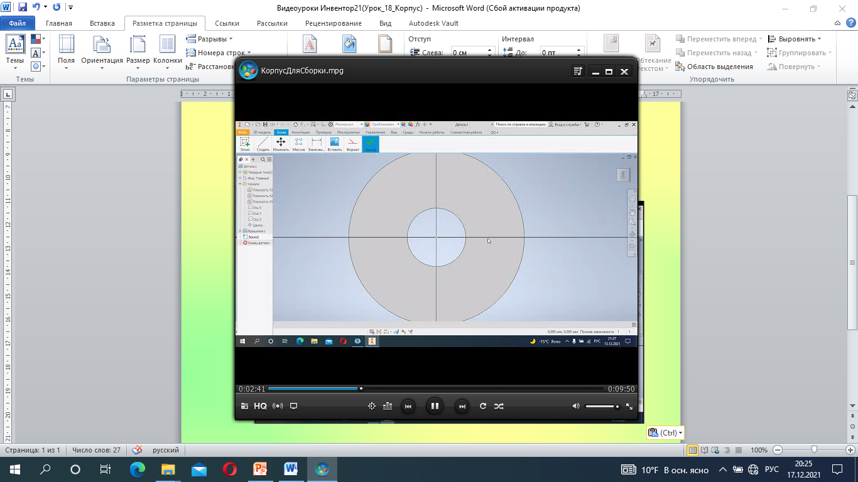Open the Quick Access Toolbar customize dropdown

coord(70,8)
